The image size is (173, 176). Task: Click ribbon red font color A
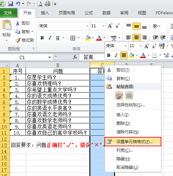pyautogui.click(x=99, y=38)
